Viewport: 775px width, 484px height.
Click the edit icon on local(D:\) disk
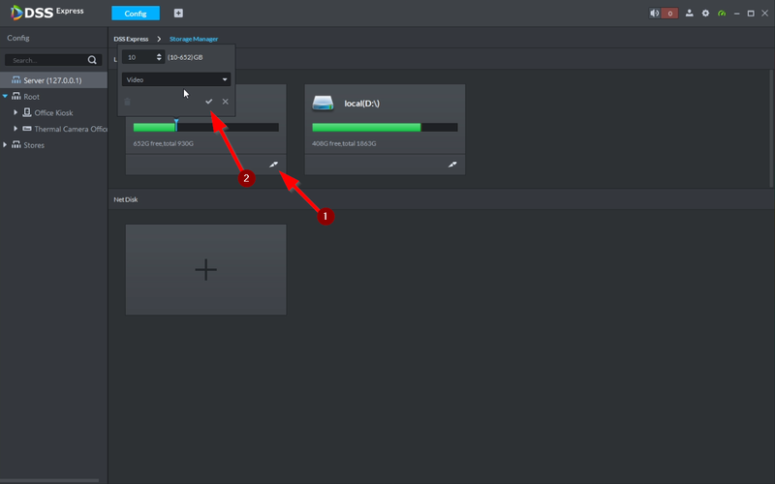coord(452,165)
